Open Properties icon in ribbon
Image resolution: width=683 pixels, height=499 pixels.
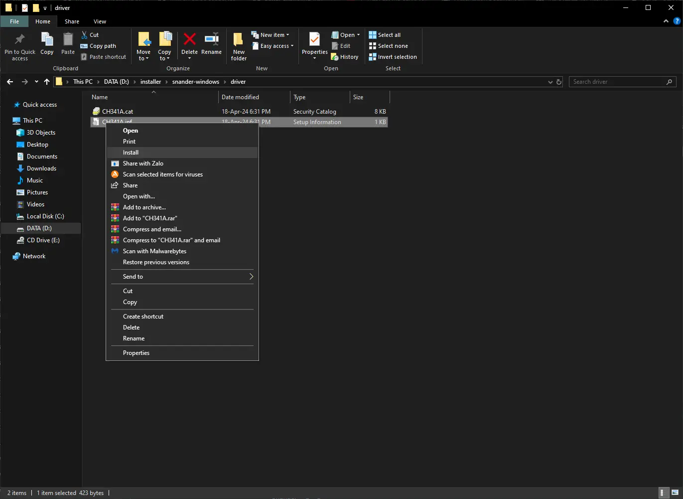314,45
